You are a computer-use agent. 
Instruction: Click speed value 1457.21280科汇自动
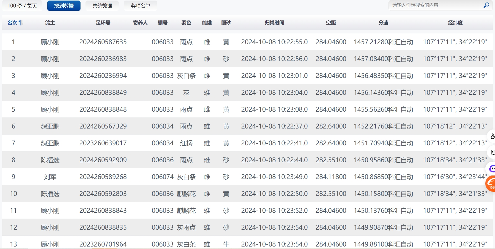coord(383,42)
